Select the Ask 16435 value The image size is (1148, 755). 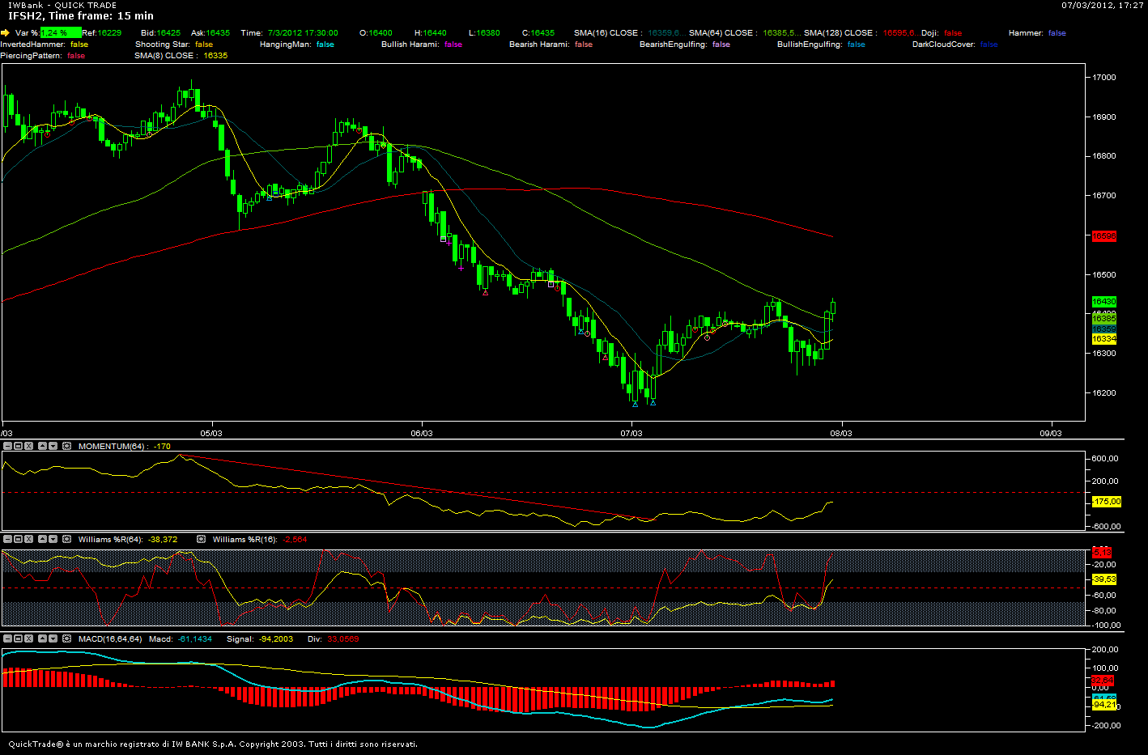[x=218, y=33]
